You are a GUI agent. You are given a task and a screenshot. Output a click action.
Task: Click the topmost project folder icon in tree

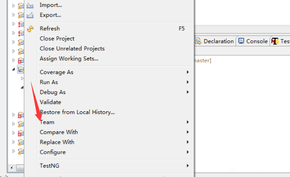click(21, 6)
